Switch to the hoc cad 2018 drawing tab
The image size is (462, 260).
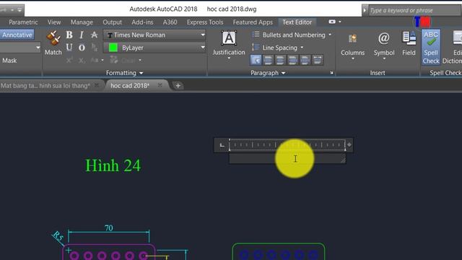[130, 85]
